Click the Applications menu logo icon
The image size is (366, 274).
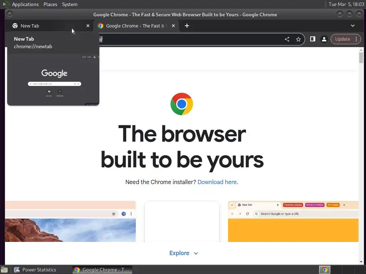tap(6, 4)
